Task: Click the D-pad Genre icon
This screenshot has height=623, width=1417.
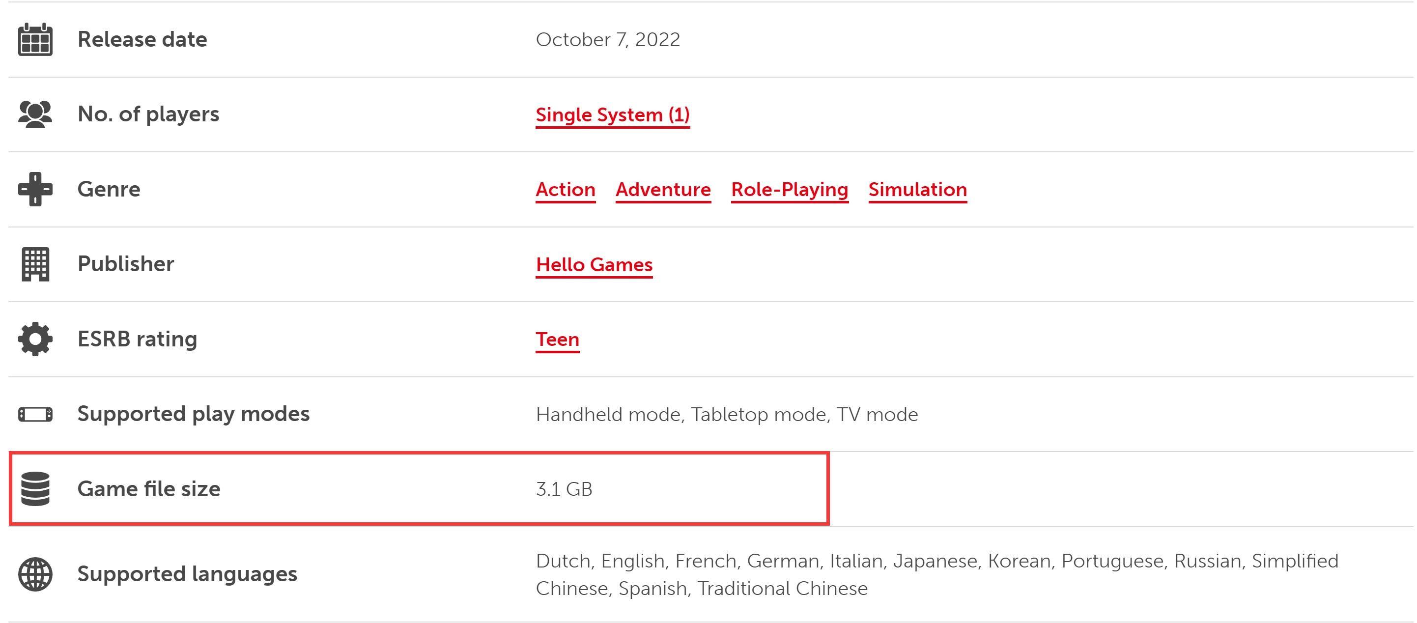Action: (35, 189)
